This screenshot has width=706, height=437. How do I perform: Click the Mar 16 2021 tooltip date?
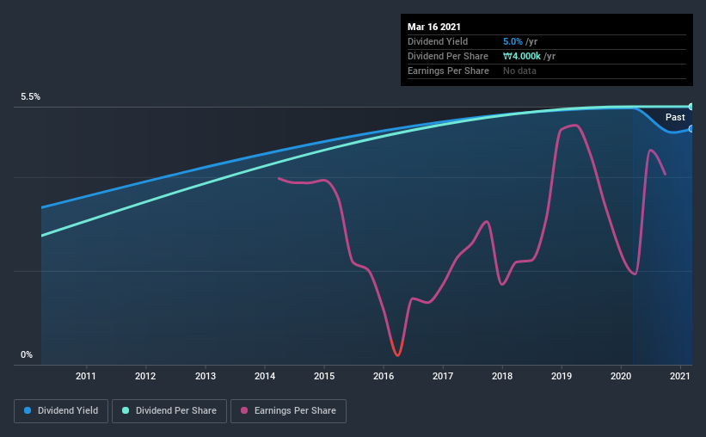click(434, 27)
